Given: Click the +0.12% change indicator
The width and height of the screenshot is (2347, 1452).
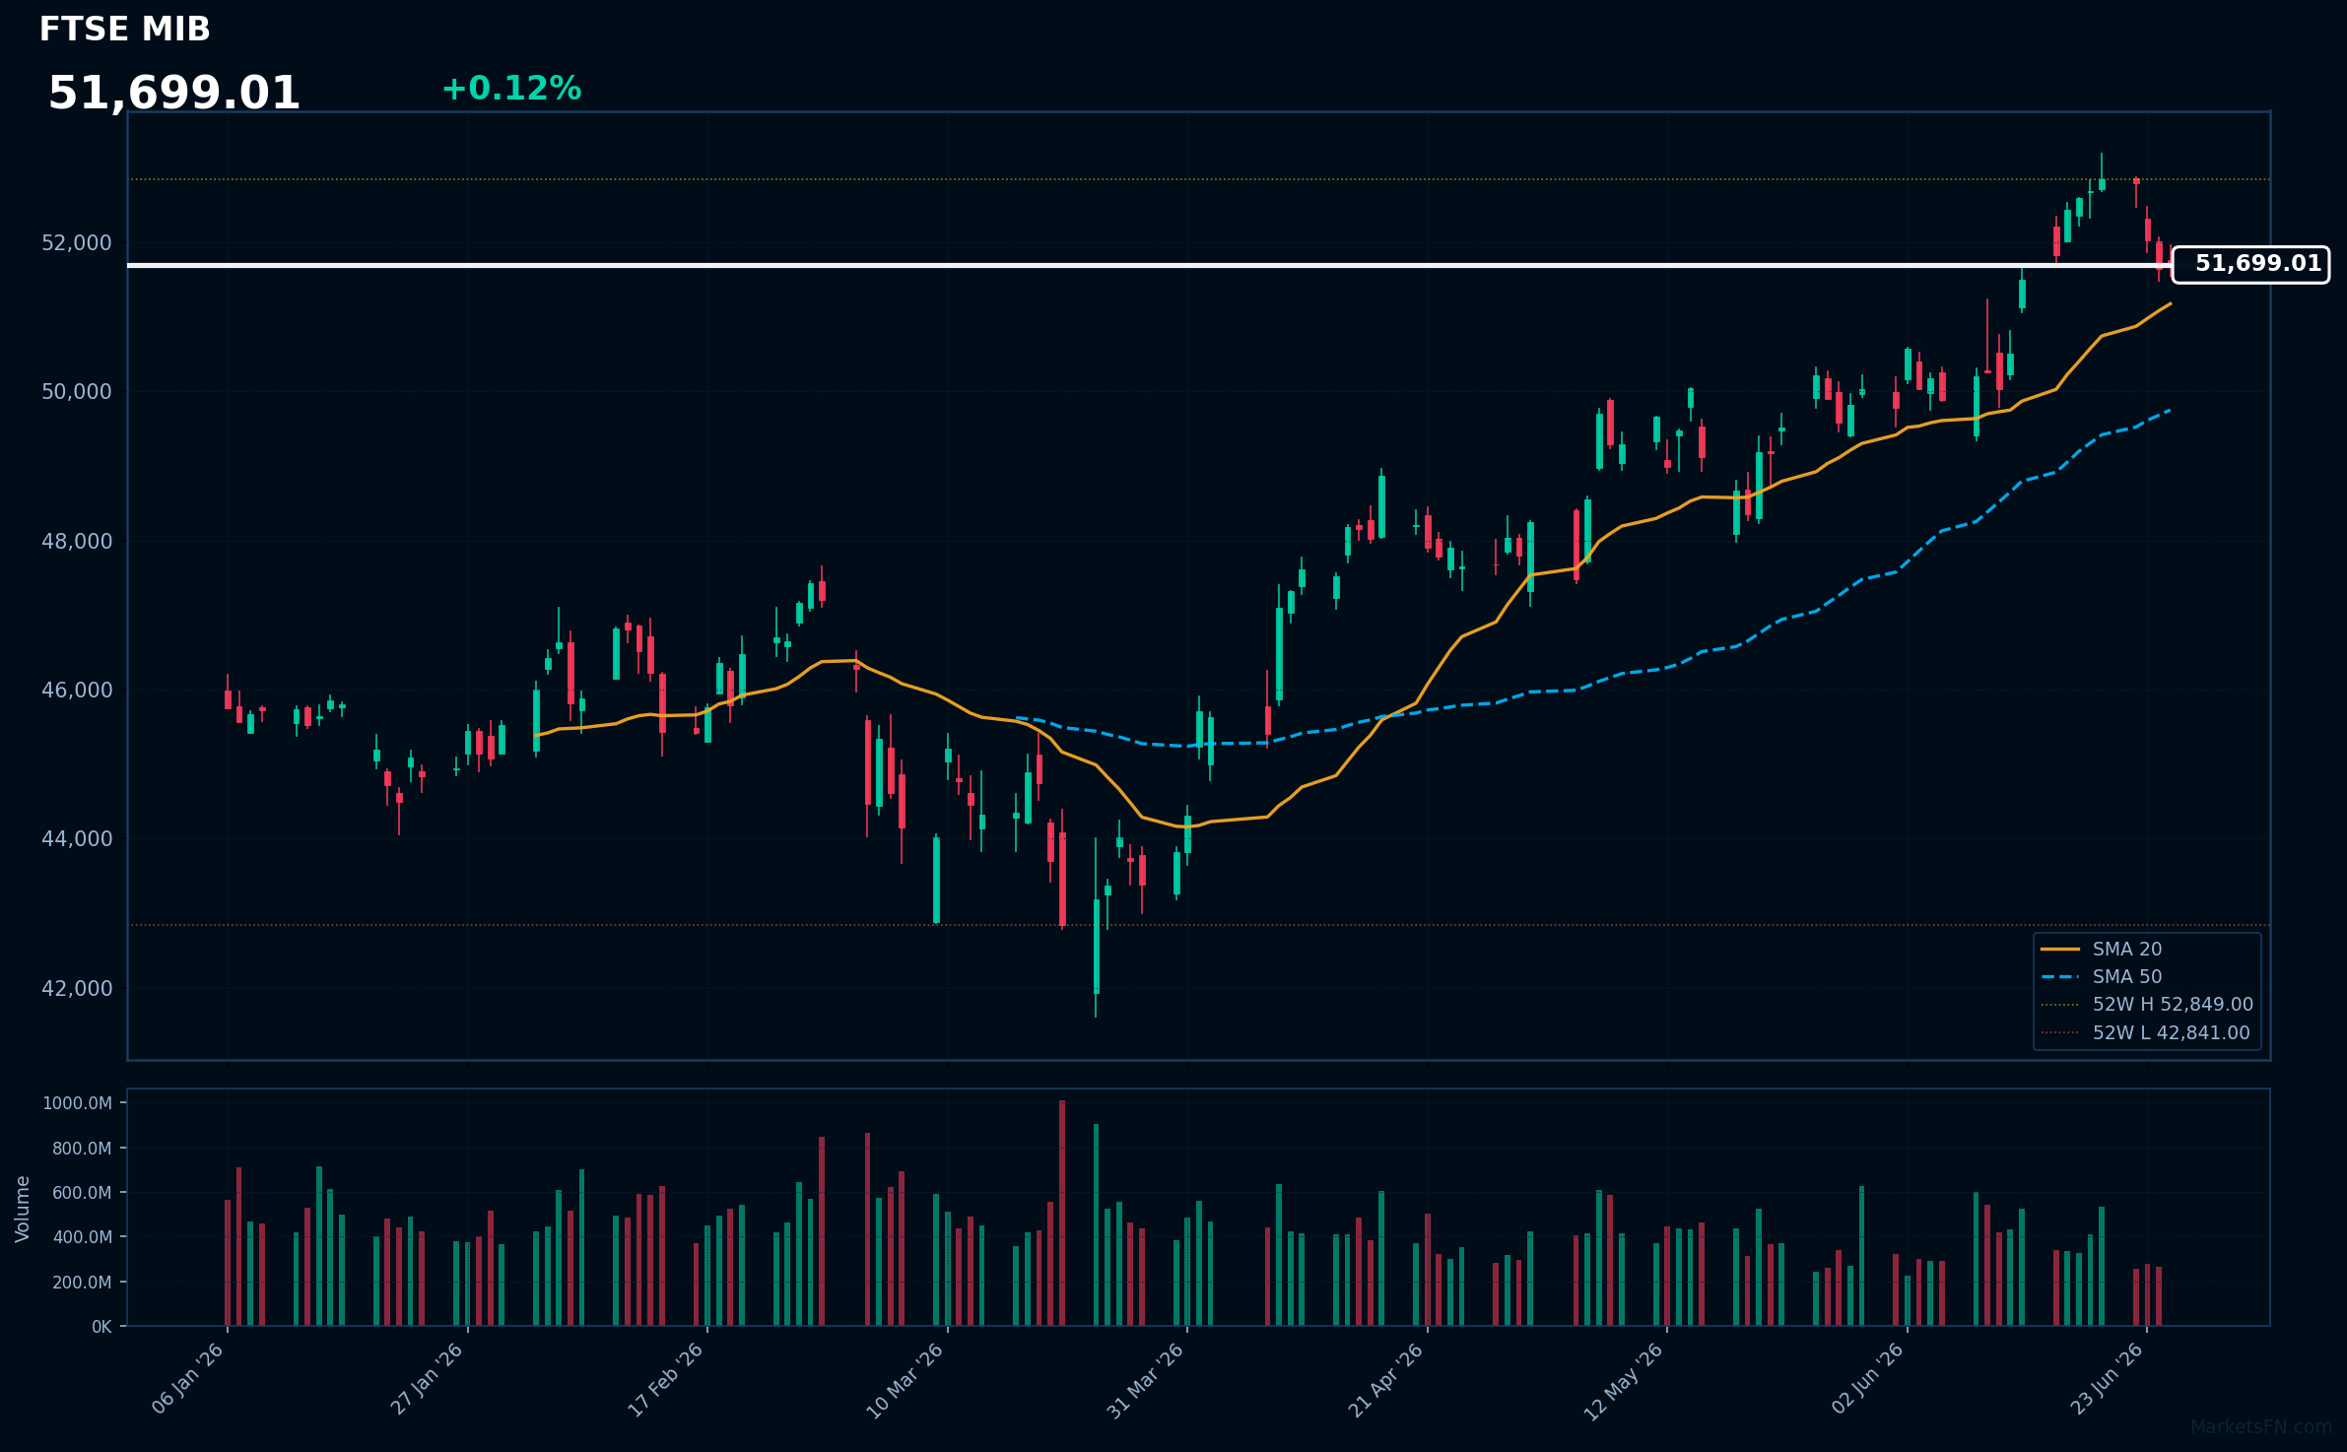Looking at the screenshot, I should coord(511,89).
